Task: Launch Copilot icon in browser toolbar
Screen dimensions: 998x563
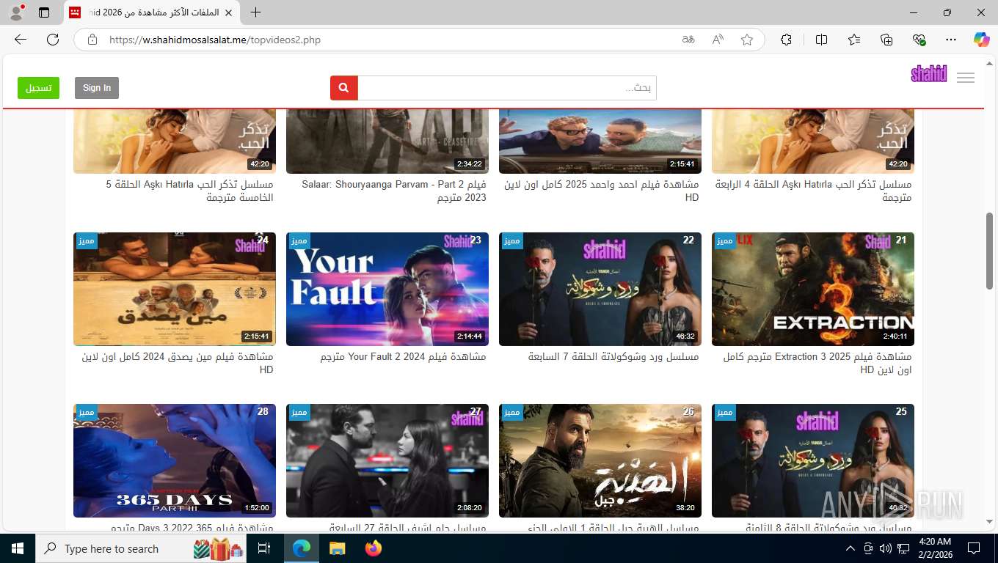Action: pos(982,40)
